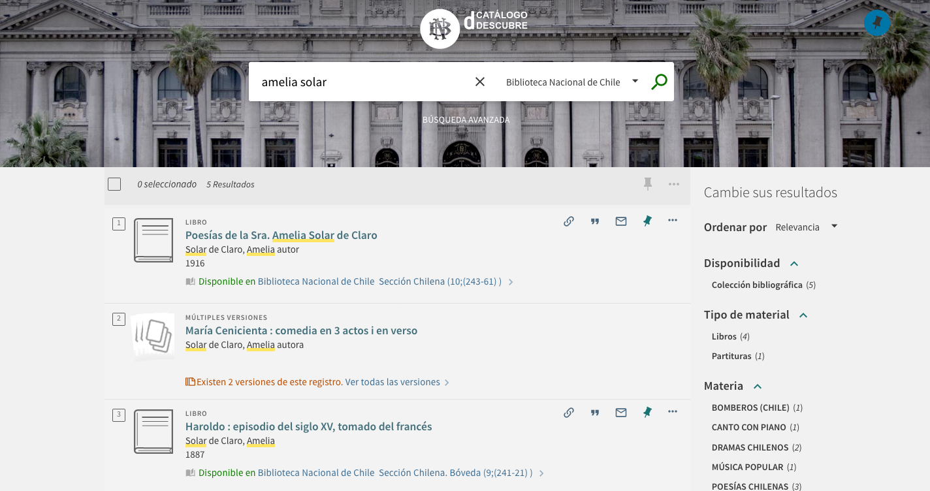Viewport: 930px width, 491px height.
Task: Open the Biblioteca Nacional de Chile scope dropdown
Action: tap(571, 82)
